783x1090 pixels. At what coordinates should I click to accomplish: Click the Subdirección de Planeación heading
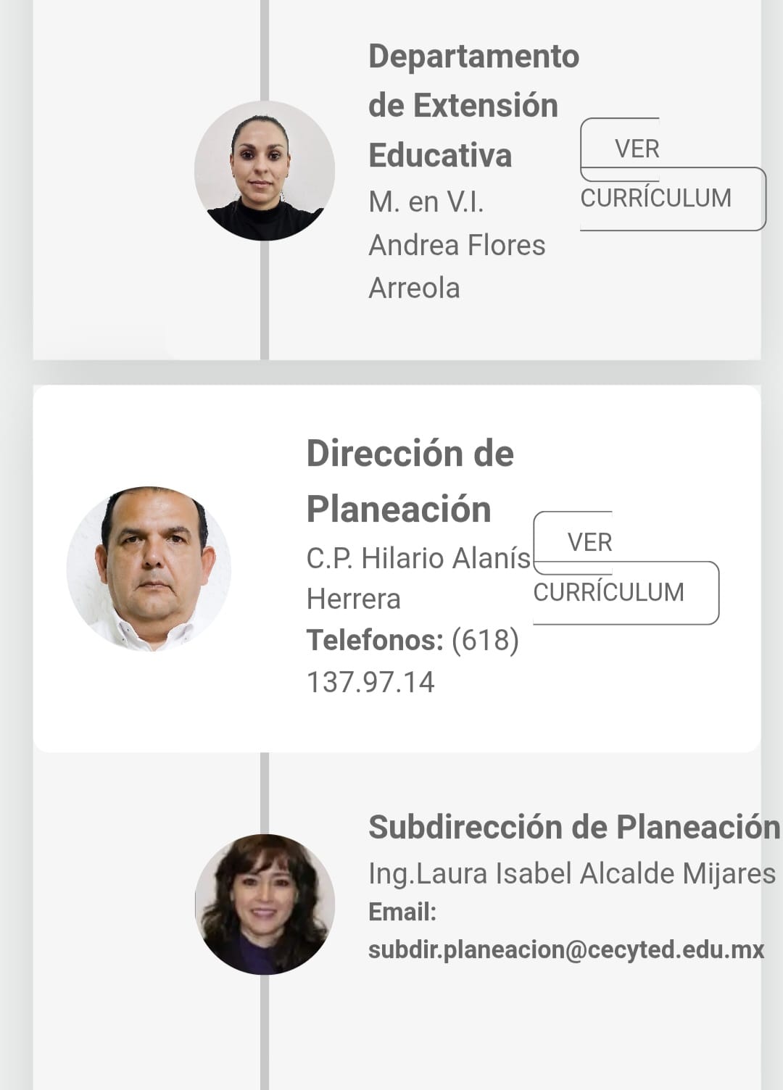pos(573,827)
